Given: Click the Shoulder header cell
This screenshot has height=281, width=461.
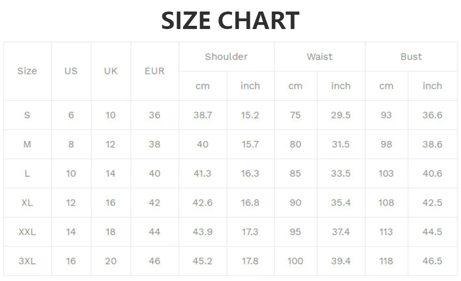Looking at the screenshot, I should point(226,57).
